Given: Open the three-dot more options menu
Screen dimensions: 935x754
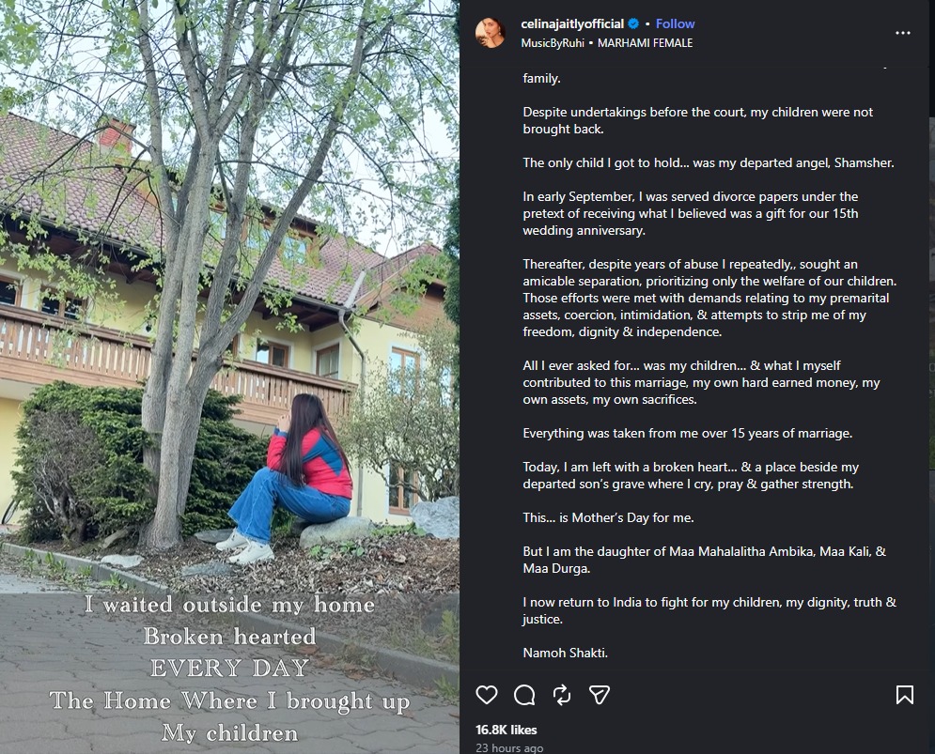Looking at the screenshot, I should 903,33.
